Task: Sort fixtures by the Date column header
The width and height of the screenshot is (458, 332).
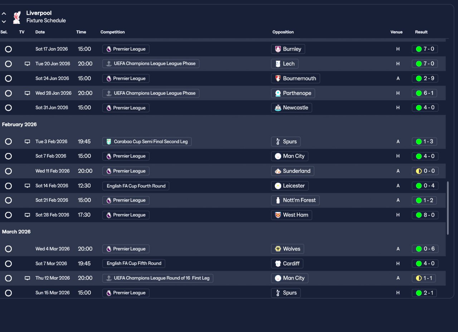Action: click(40, 32)
